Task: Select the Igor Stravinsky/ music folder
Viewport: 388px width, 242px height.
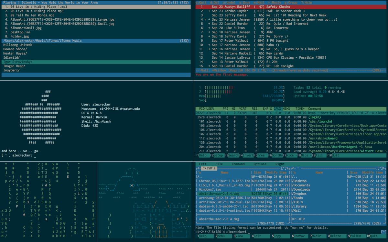Action: click(x=18, y=62)
